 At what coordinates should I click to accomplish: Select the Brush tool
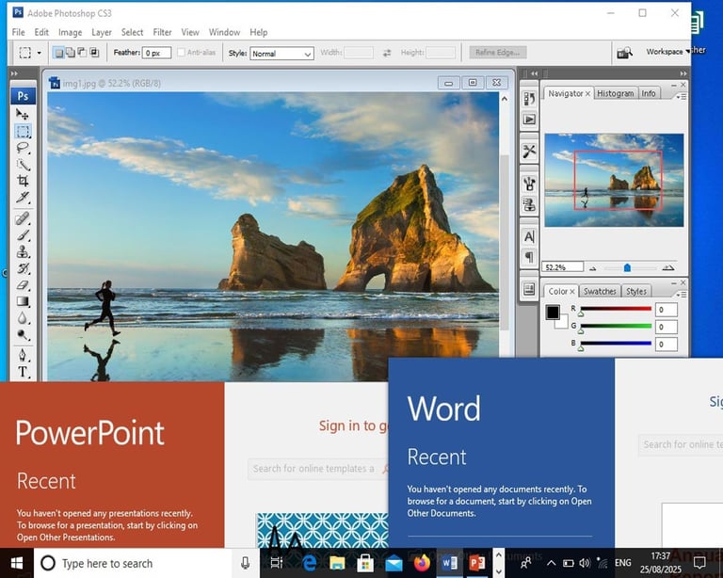click(x=23, y=235)
